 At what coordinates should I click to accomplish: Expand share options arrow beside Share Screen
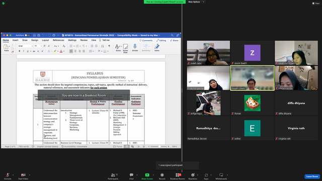tap(153, 175)
